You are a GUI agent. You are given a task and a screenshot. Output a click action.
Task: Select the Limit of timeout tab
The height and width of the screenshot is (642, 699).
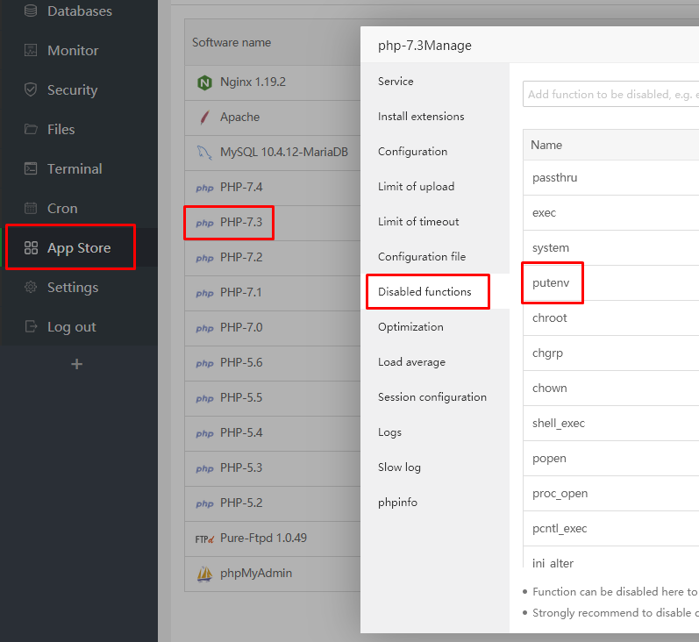[x=418, y=222]
